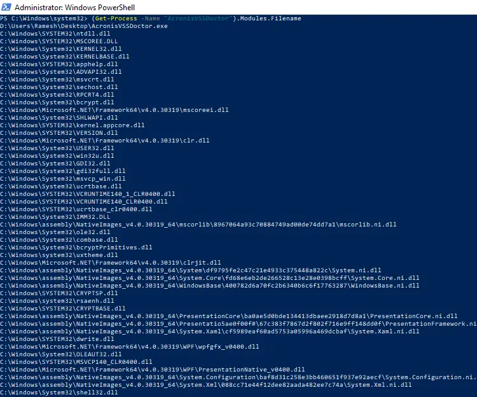
Task: Click the Framework64 clr.dll line
Action: tap(105, 141)
